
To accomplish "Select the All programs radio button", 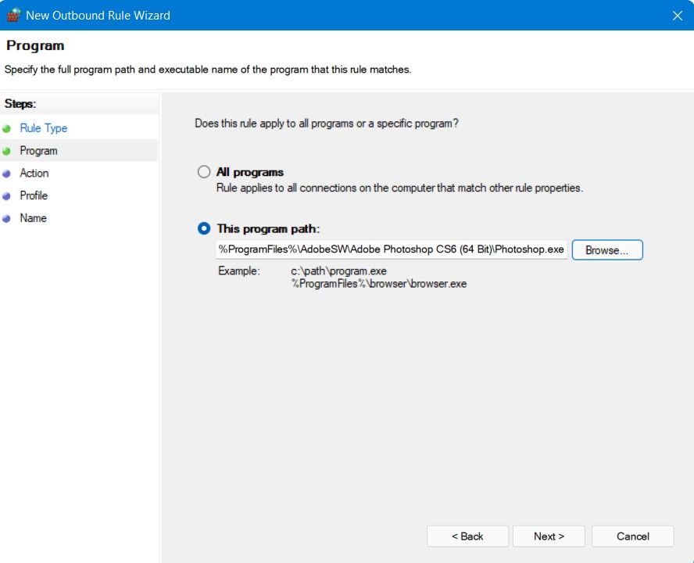I will point(204,172).
